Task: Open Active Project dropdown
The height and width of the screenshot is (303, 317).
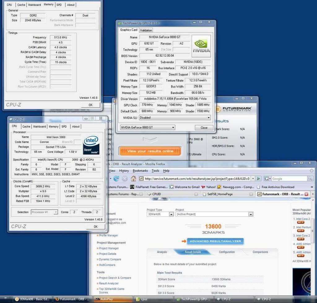Action: pyautogui.click(x=214, y=214)
